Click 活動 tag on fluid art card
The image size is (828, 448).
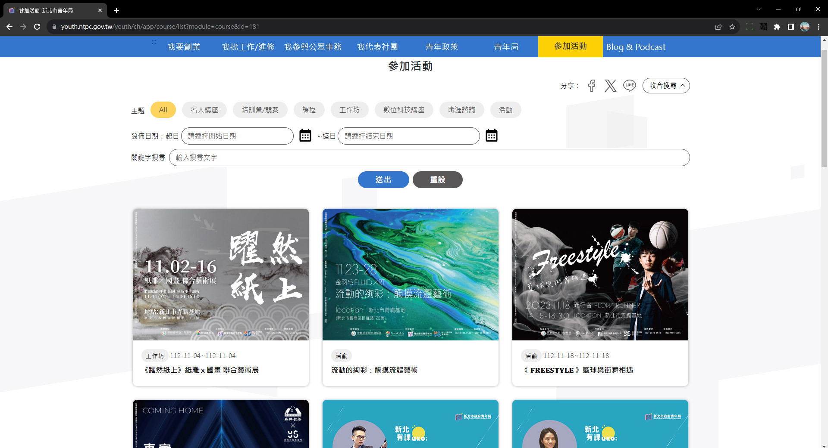point(342,356)
